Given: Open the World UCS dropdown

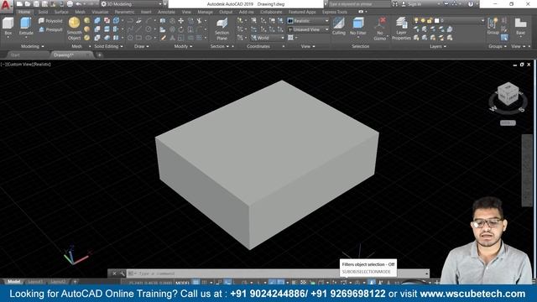Looking at the screenshot, I should click(268, 38).
